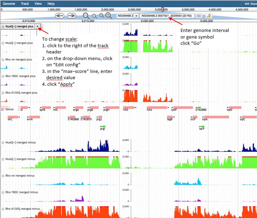Open the View menu
Image resolution: width=257 pixels, height=218 pixels.
(38, 3)
